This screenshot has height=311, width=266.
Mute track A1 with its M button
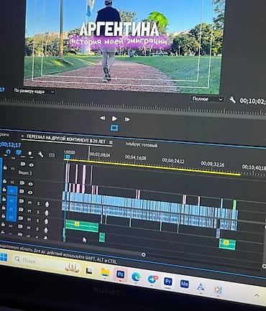click(29, 203)
